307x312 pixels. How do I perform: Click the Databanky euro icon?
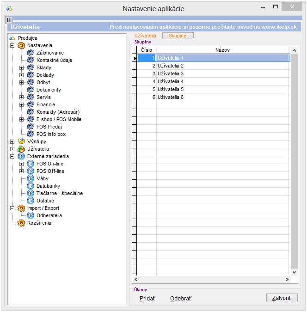coord(31,186)
